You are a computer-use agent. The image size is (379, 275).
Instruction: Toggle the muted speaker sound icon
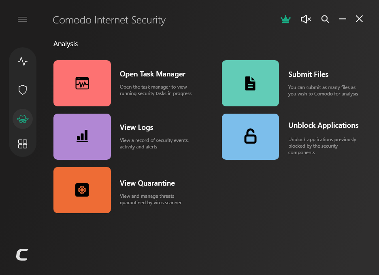click(306, 19)
